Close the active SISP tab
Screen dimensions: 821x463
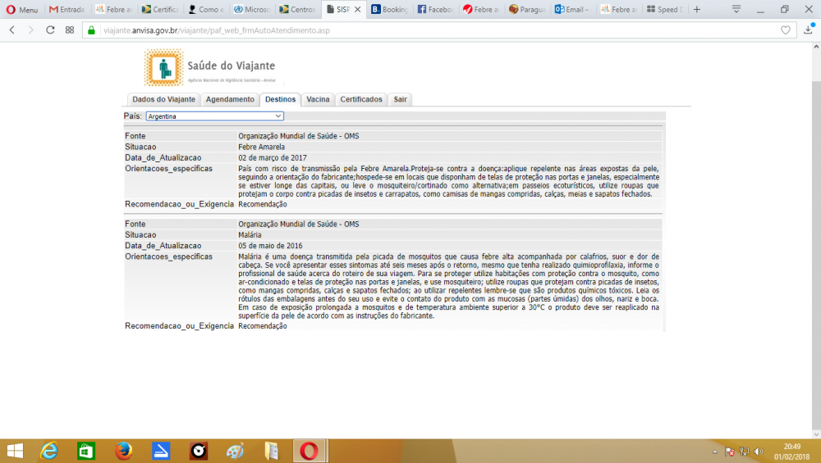pyautogui.click(x=356, y=10)
